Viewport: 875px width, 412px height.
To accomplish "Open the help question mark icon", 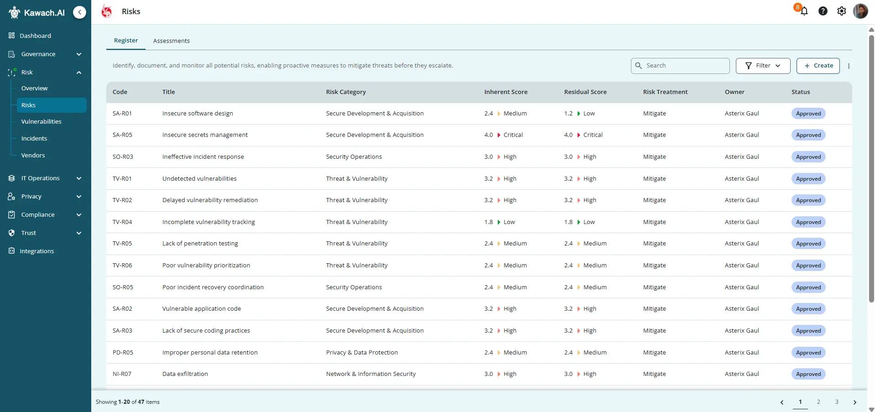I will tap(823, 11).
